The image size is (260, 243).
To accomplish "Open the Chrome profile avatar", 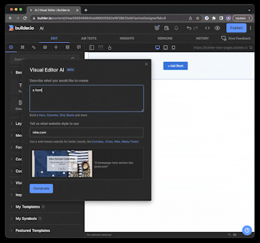I will tap(228, 18).
